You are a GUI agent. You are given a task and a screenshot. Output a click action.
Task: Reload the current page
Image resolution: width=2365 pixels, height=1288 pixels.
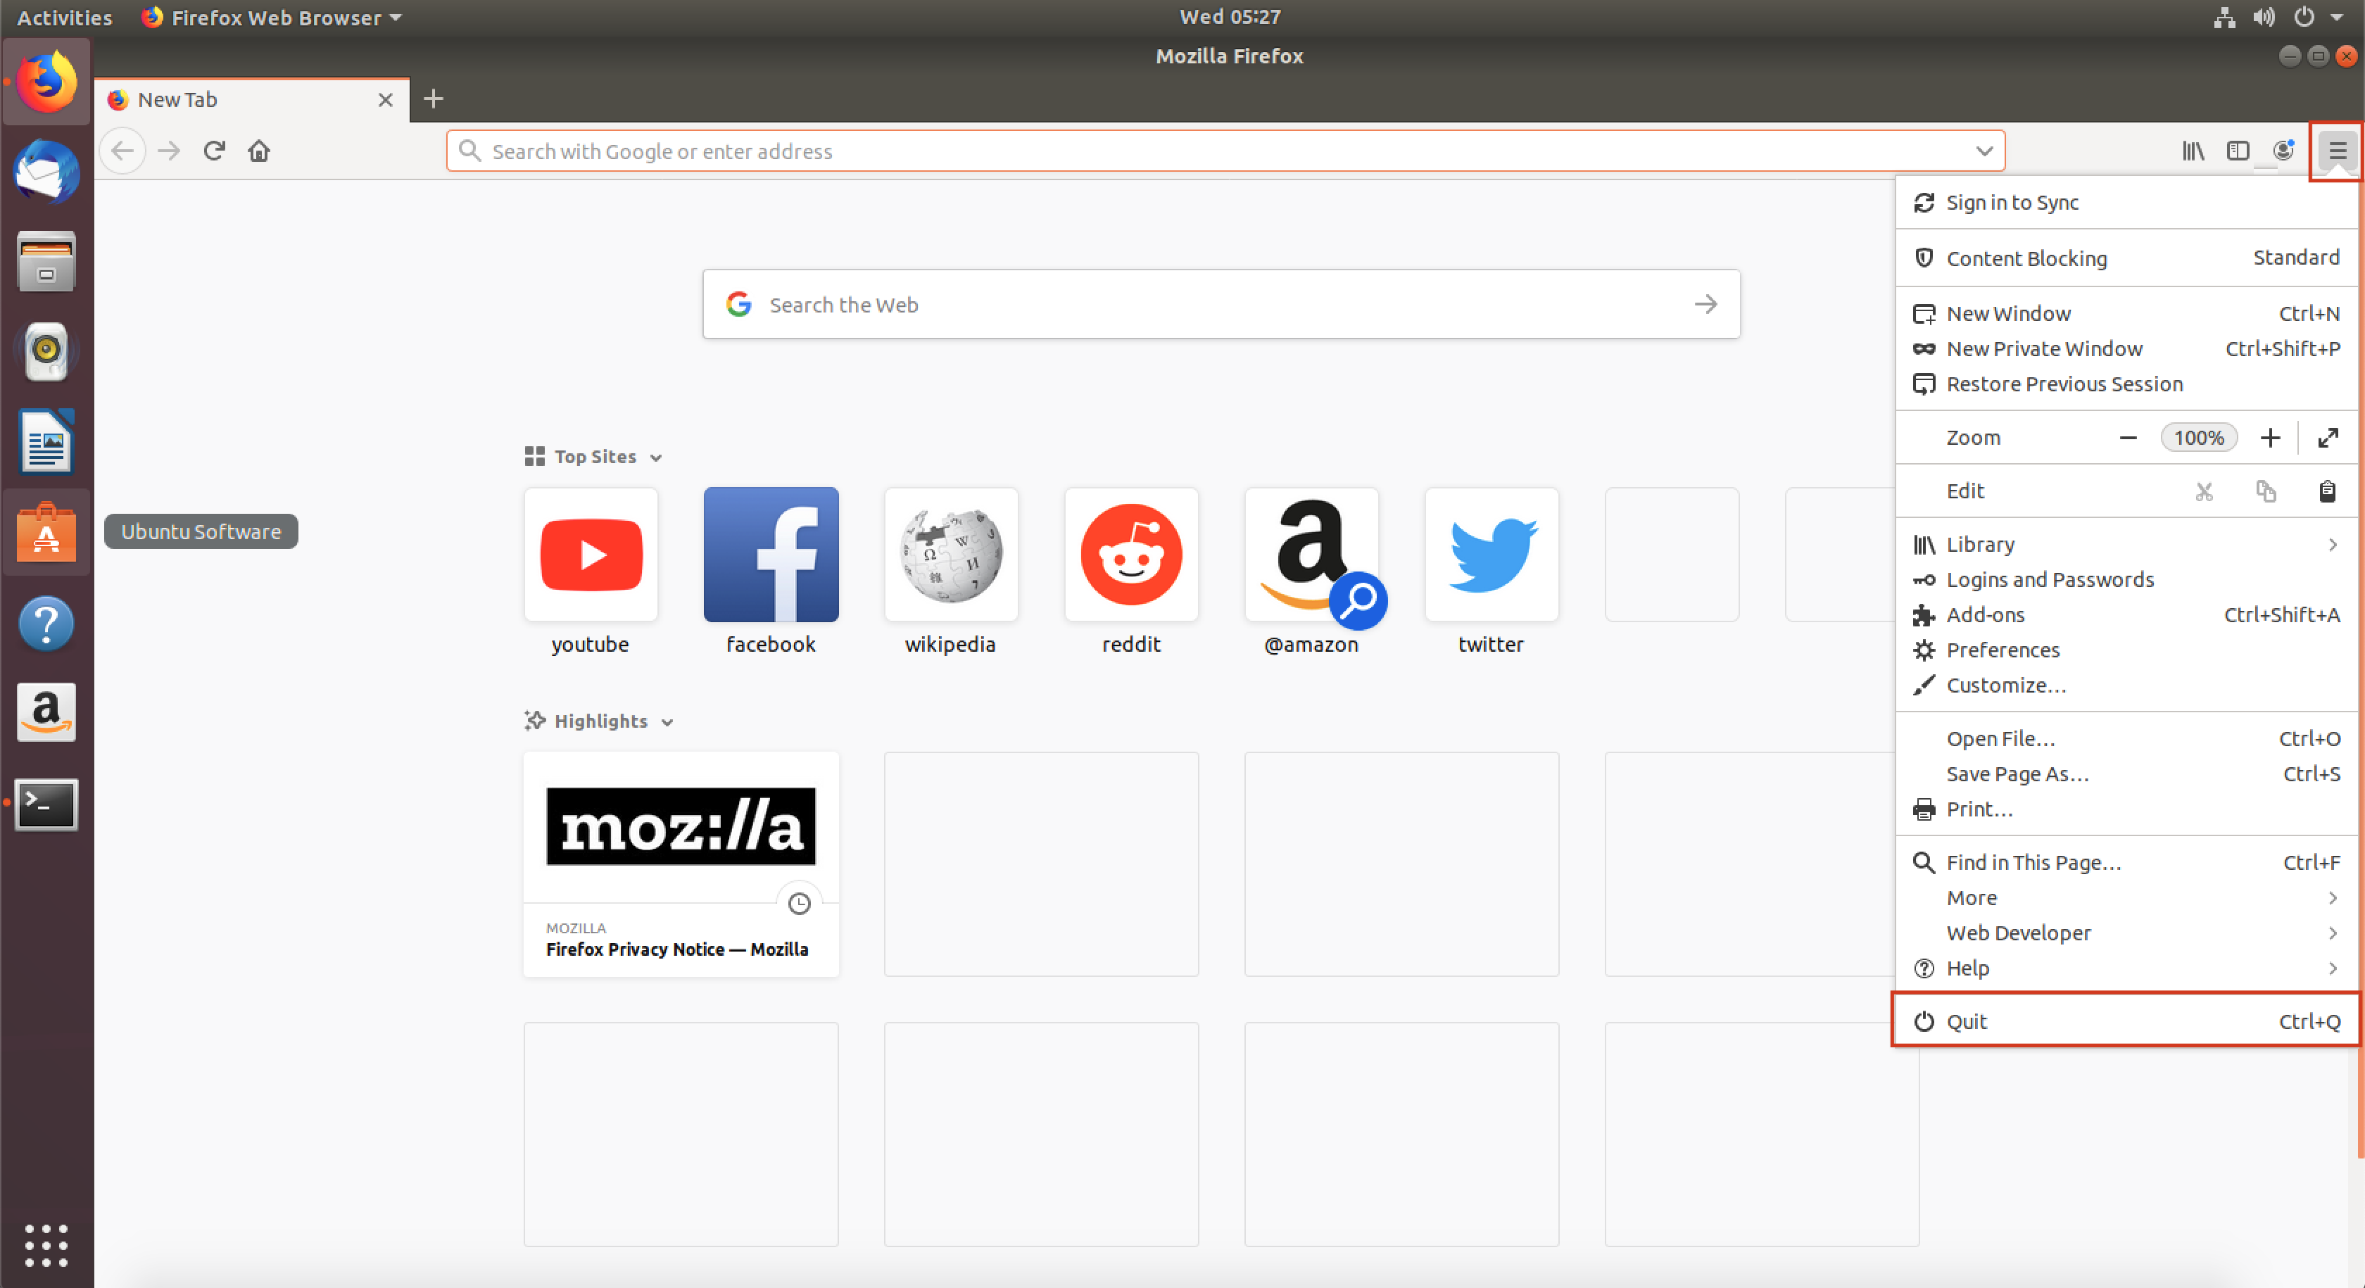[x=214, y=151]
